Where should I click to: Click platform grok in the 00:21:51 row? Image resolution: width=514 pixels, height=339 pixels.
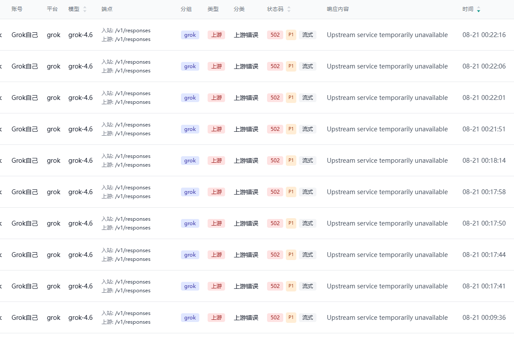pos(53,129)
